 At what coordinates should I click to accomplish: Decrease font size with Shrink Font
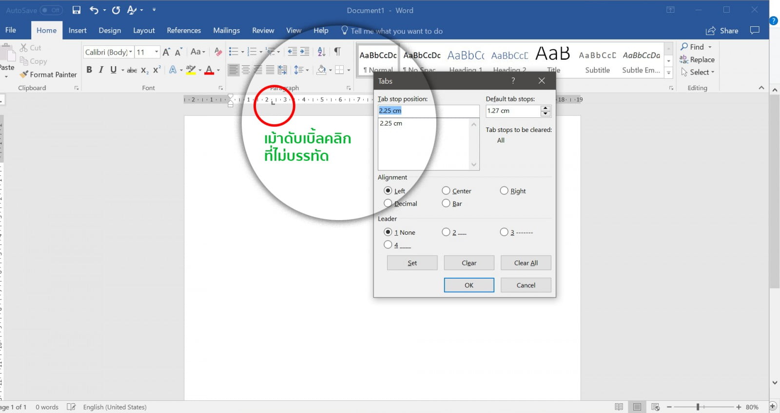coord(178,52)
